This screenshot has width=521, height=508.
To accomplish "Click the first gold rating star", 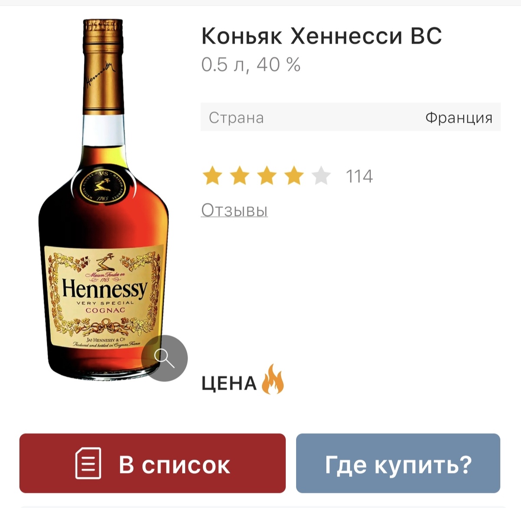I will point(212,176).
